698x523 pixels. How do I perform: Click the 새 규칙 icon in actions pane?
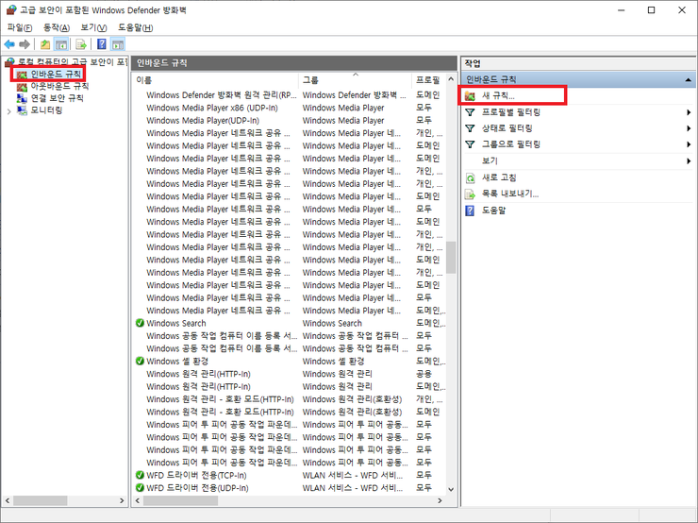coord(471,96)
